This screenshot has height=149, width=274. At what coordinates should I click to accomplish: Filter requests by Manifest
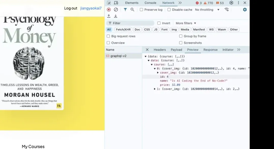pos(199,30)
